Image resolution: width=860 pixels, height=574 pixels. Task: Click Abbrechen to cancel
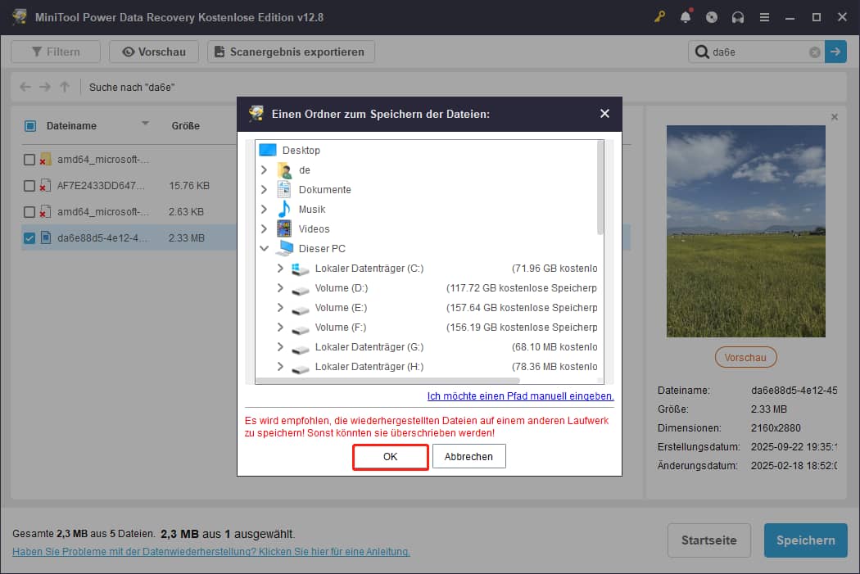coord(469,457)
